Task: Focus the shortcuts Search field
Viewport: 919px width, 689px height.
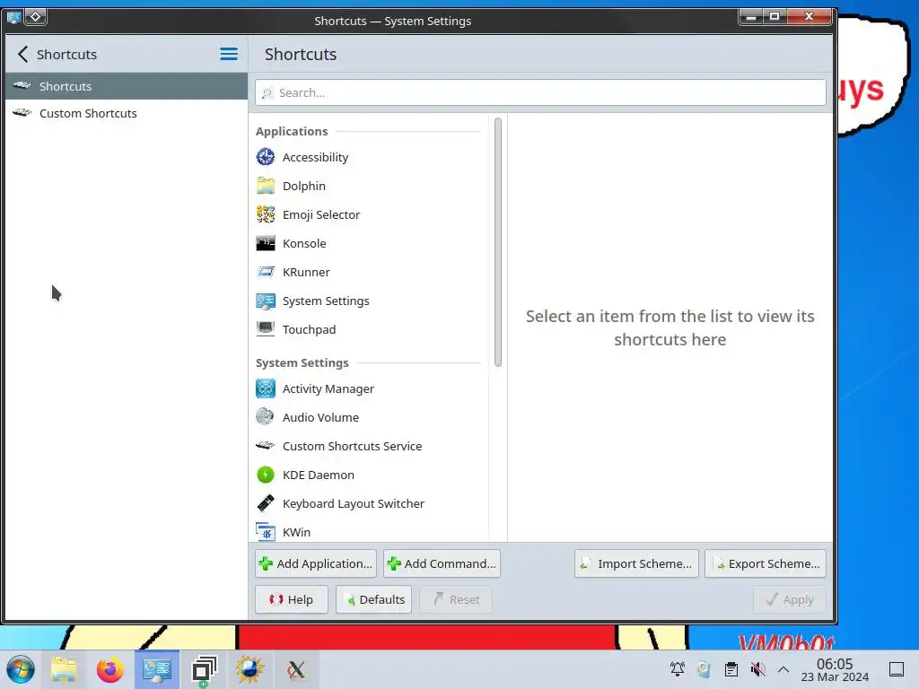Action: click(x=540, y=92)
